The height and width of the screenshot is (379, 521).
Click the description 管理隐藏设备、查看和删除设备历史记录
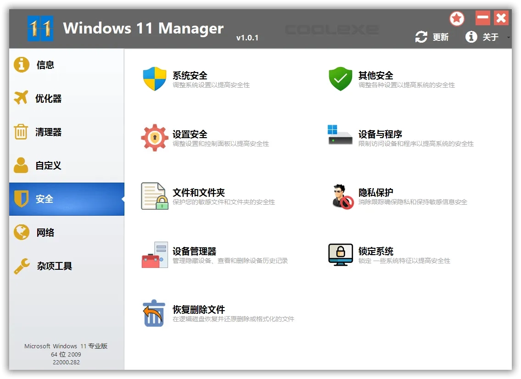tap(230, 261)
